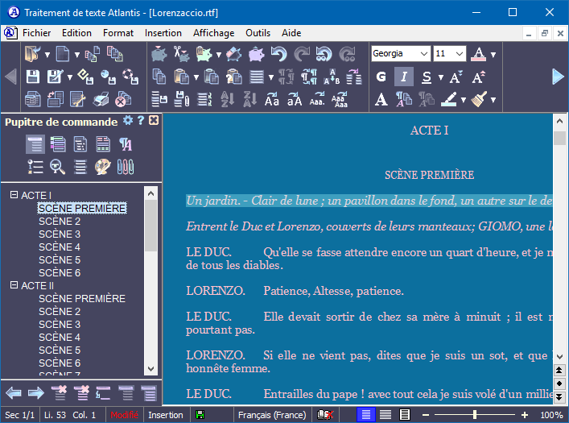Click the spellcheck disabled book icon
This screenshot has width=569, height=423.
(325, 415)
